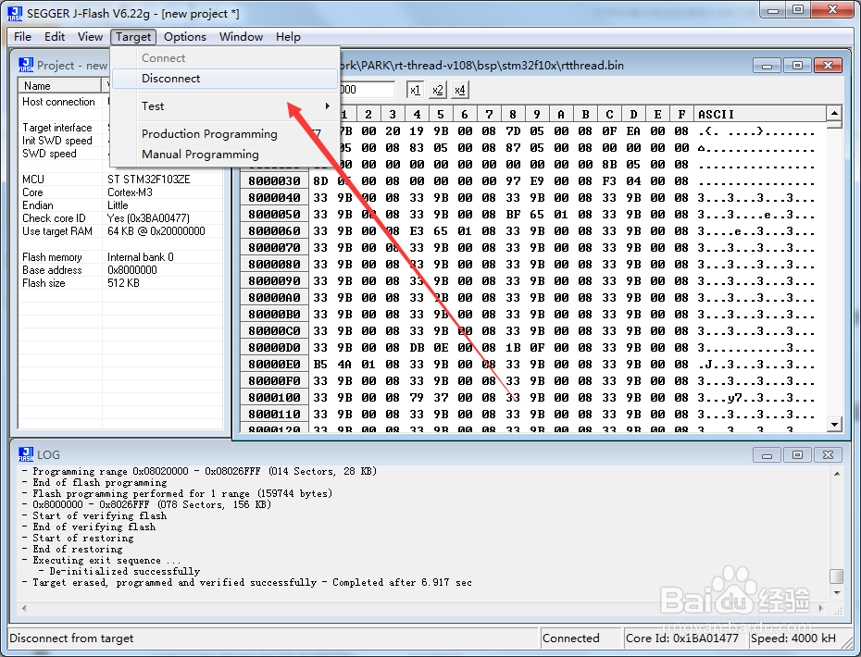861x657 pixels.
Task: Set hex view to x2 byte width
Action: tap(437, 90)
